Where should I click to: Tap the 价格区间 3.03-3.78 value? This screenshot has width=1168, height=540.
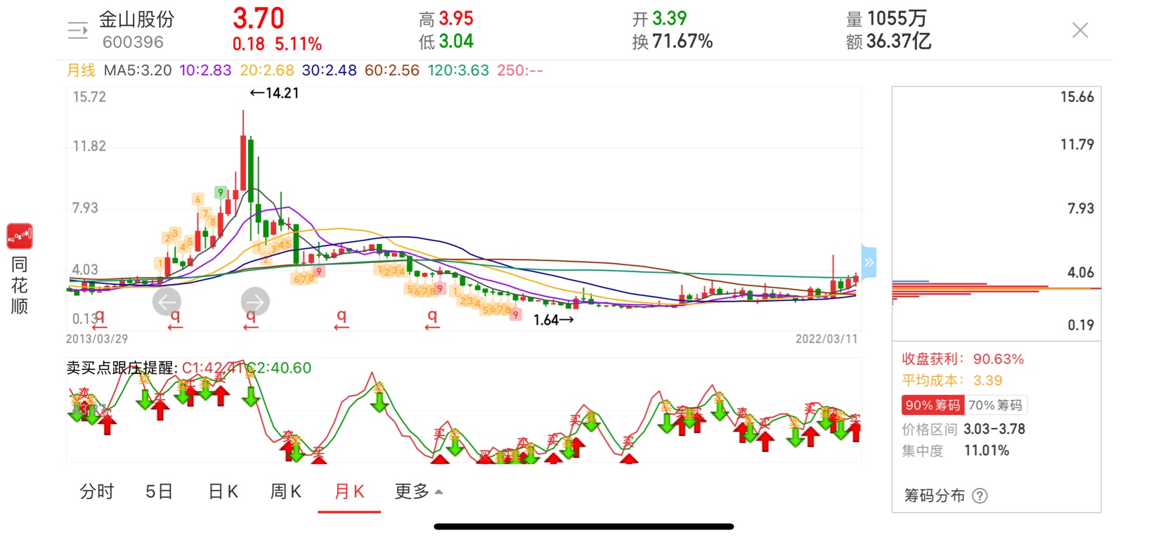click(x=994, y=429)
